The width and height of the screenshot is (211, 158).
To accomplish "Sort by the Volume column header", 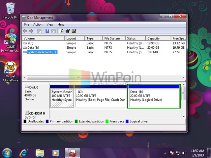I will pyautogui.click(x=43, y=38).
